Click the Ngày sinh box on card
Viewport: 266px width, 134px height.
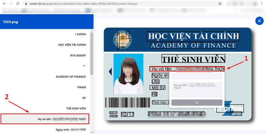click(x=161, y=75)
